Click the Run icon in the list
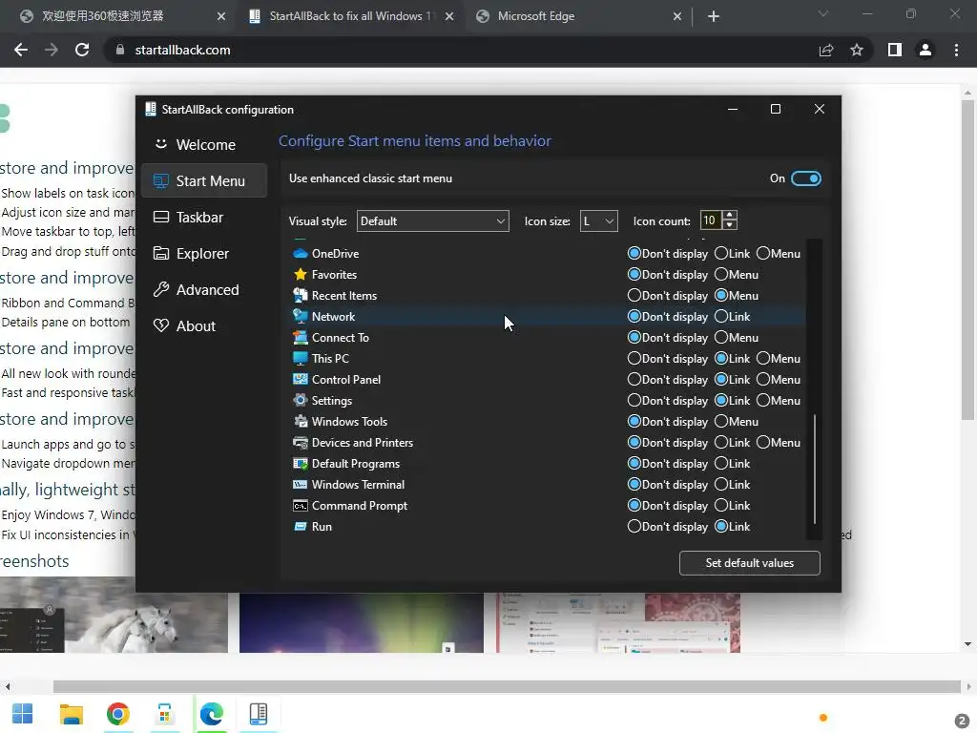Image resolution: width=977 pixels, height=733 pixels. [301, 527]
